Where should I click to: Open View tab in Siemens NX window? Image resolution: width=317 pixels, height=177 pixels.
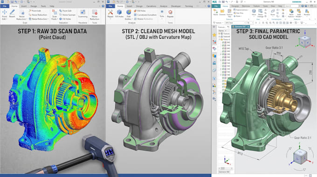pos(273,6)
